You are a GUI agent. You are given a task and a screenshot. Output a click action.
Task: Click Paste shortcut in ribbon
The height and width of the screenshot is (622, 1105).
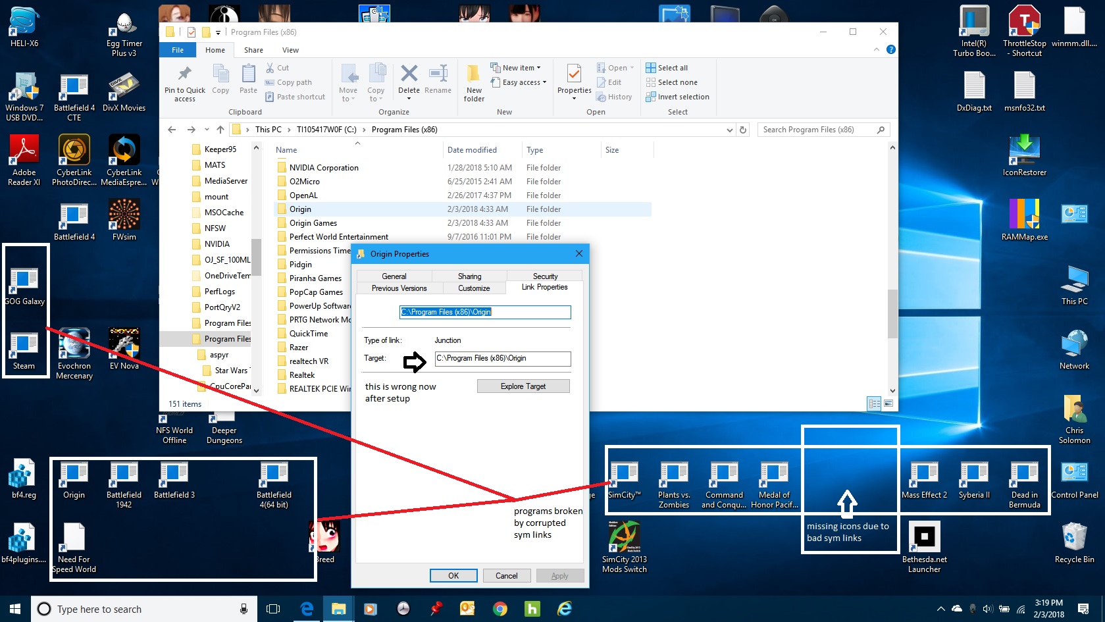[x=295, y=97]
